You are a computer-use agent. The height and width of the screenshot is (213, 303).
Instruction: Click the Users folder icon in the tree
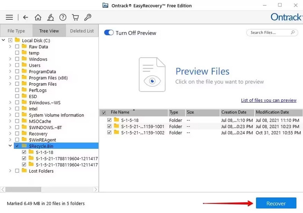(24, 65)
